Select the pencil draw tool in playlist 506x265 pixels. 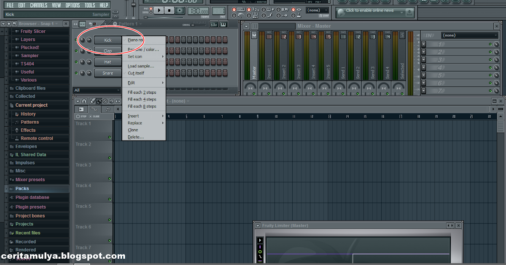click(92, 101)
